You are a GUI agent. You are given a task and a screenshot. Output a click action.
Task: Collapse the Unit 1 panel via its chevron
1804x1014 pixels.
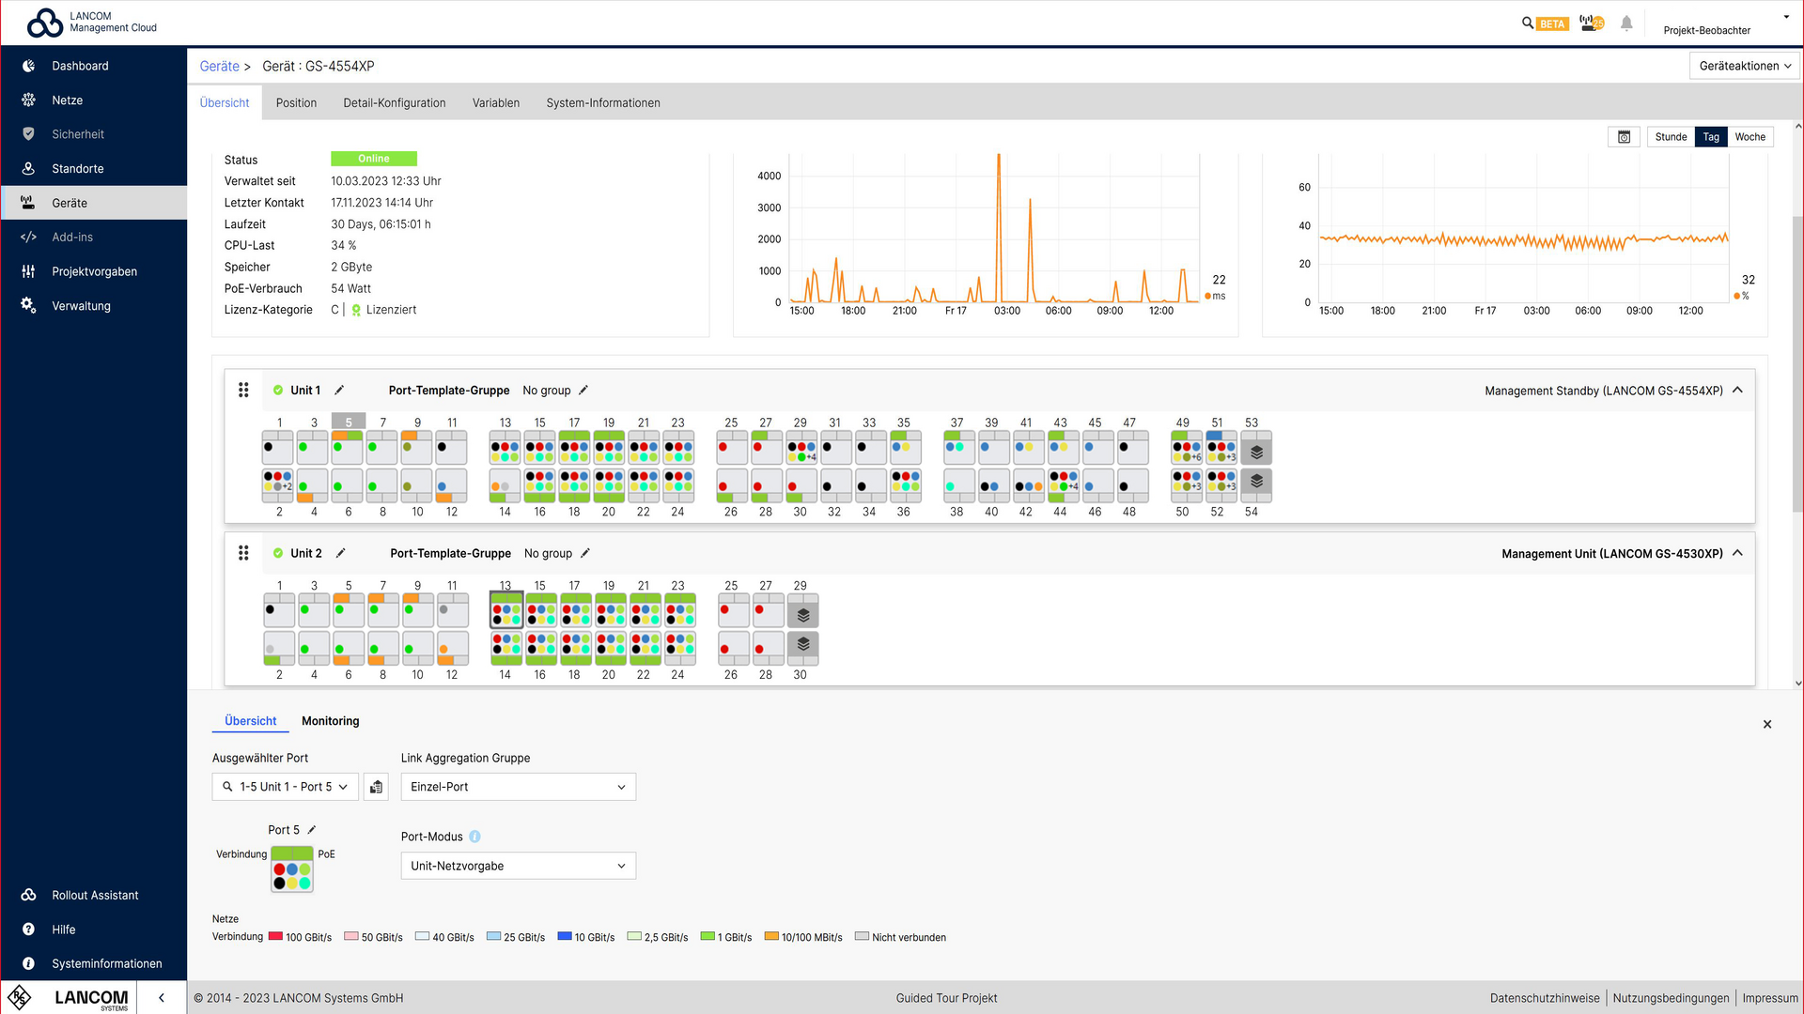coord(1737,389)
